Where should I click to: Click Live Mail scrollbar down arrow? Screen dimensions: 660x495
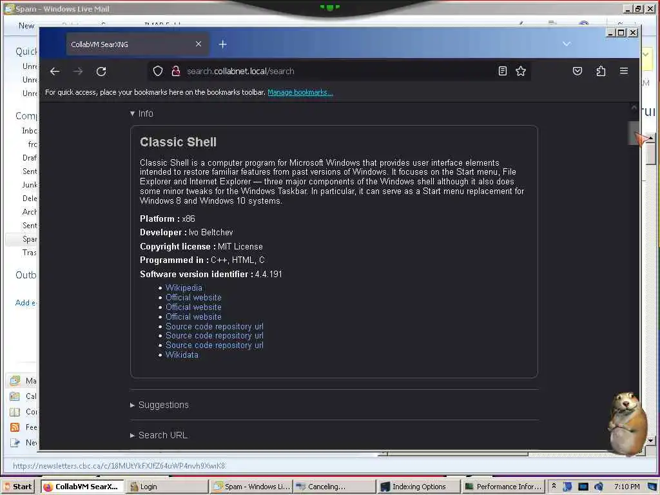pos(651,441)
